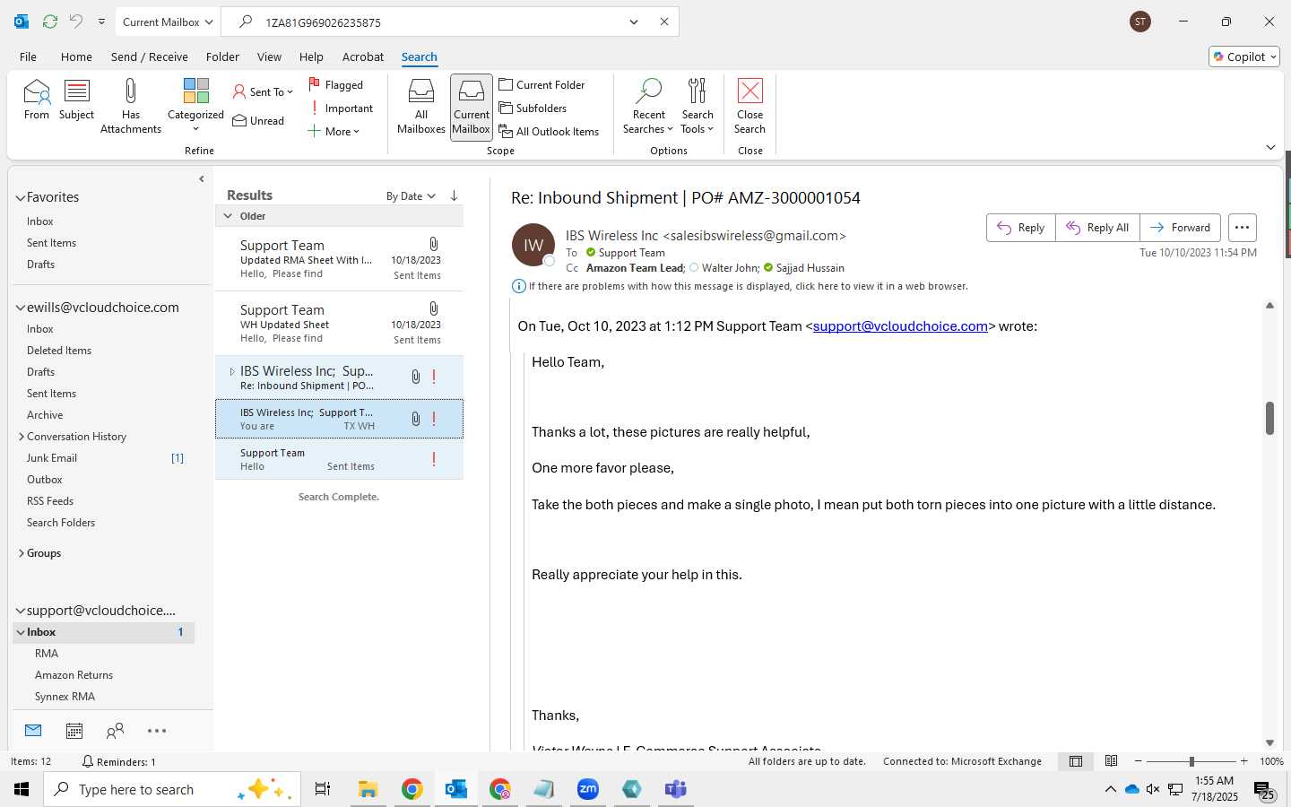This screenshot has width=1291, height=807.
Task: Collapse the ribbon with chevron
Action: [1270, 147]
